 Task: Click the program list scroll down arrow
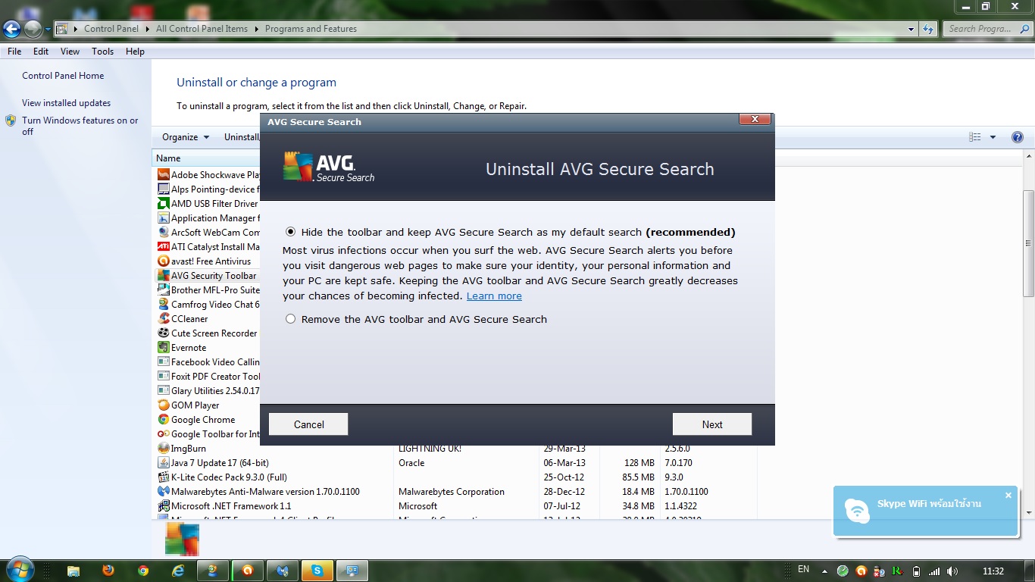coord(1028,513)
